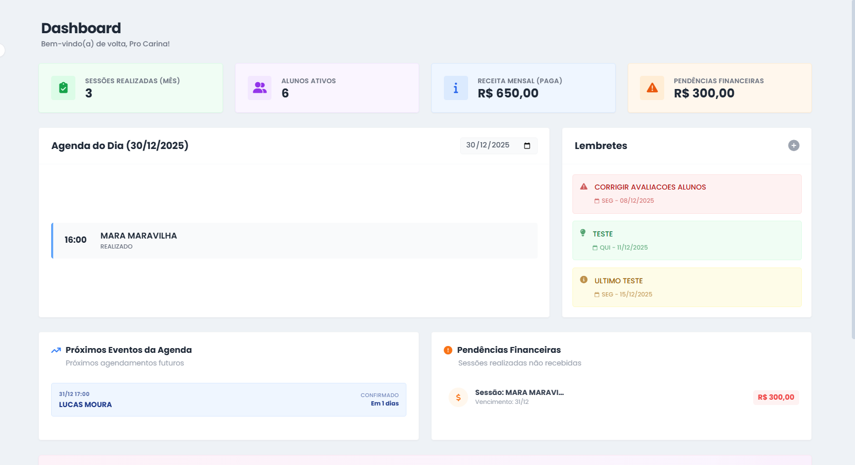Click the R$ 300,00 red amount badge
Screen dimensions: 855x465
point(776,397)
